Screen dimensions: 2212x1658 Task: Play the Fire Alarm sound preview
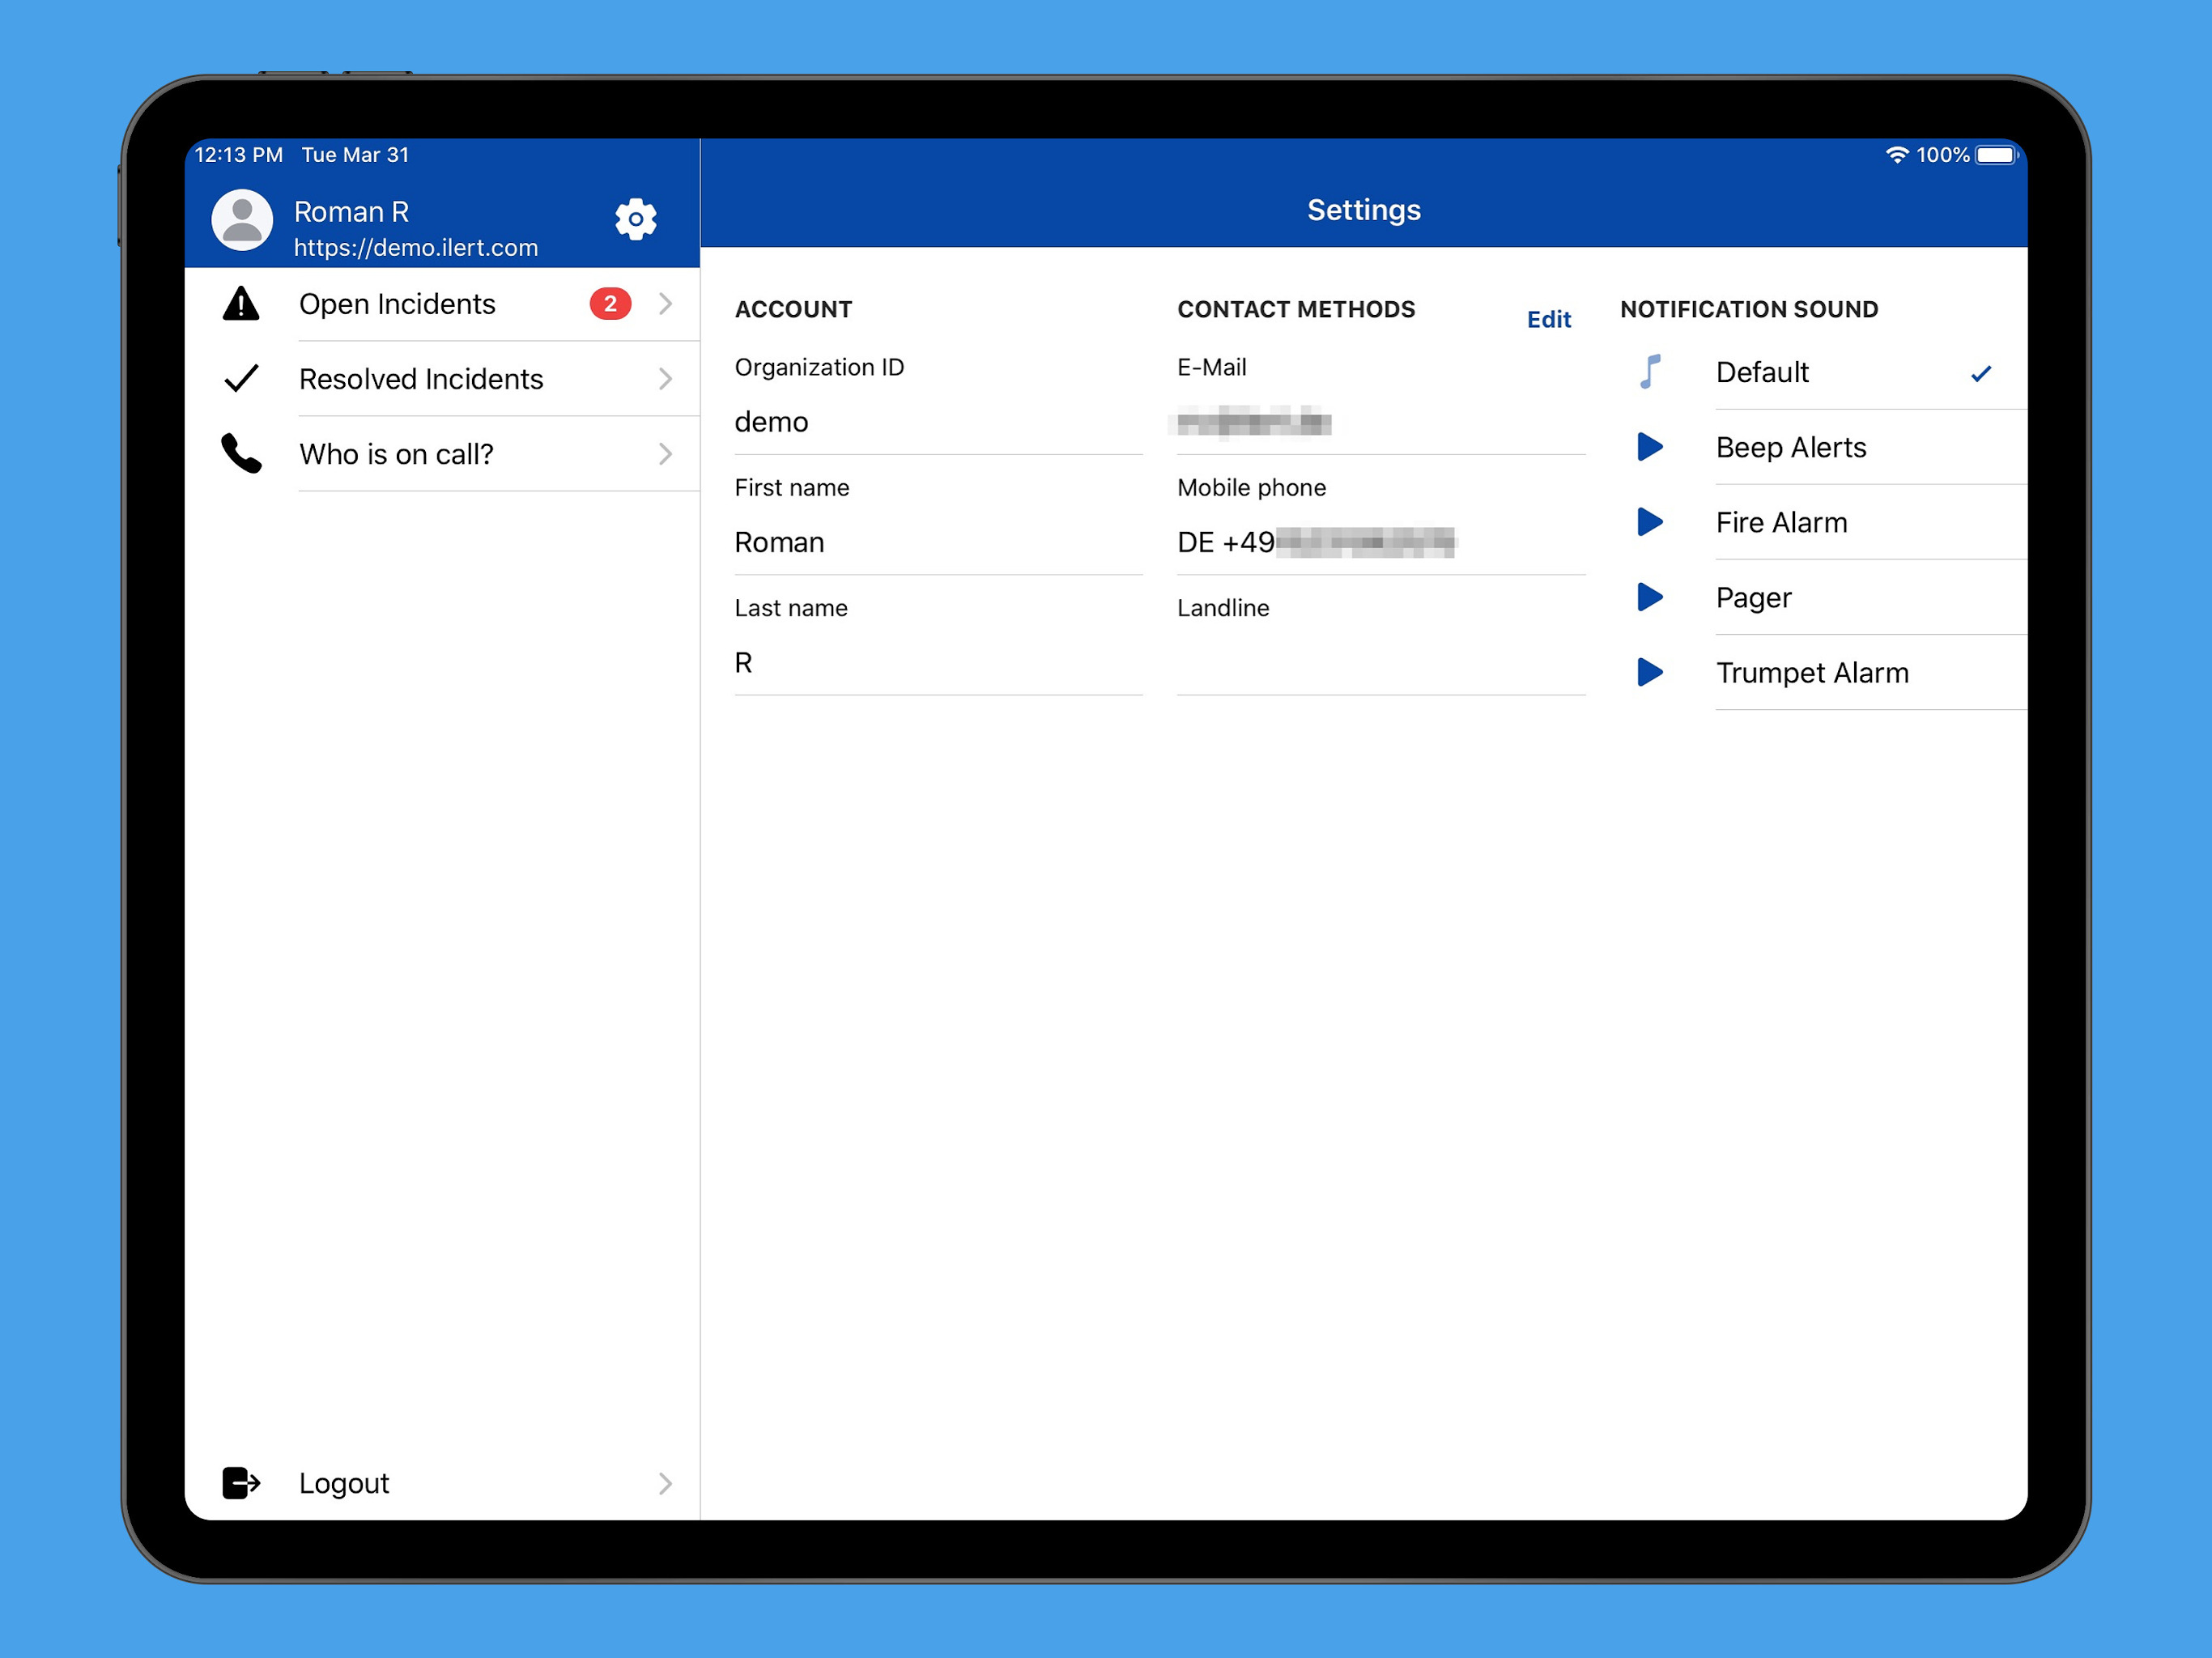[1650, 521]
